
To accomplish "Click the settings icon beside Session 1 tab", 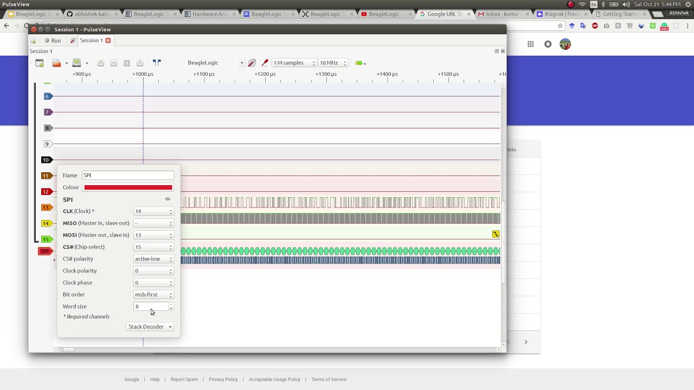I will click(x=73, y=41).
